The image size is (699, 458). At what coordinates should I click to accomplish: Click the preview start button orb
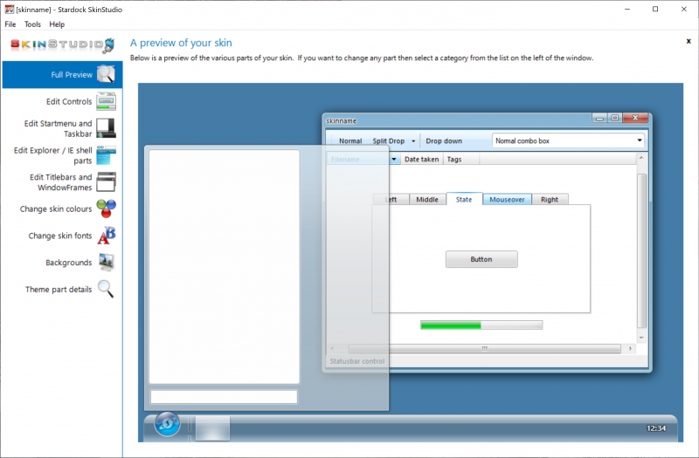[168, 424]
